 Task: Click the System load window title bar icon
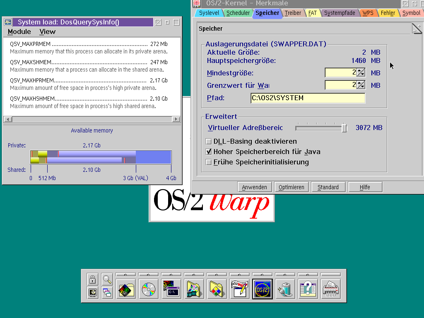tap(8, 22)
